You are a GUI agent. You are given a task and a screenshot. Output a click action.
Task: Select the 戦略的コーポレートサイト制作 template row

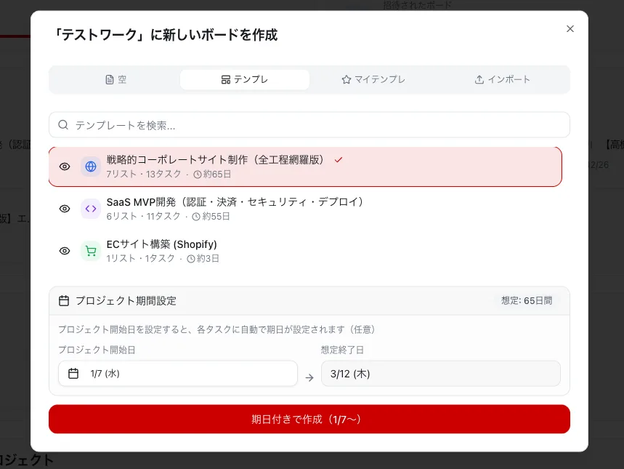click(305, 167)
